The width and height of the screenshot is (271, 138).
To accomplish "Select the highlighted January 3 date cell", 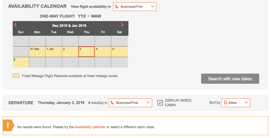I will [x=86, y=52].
